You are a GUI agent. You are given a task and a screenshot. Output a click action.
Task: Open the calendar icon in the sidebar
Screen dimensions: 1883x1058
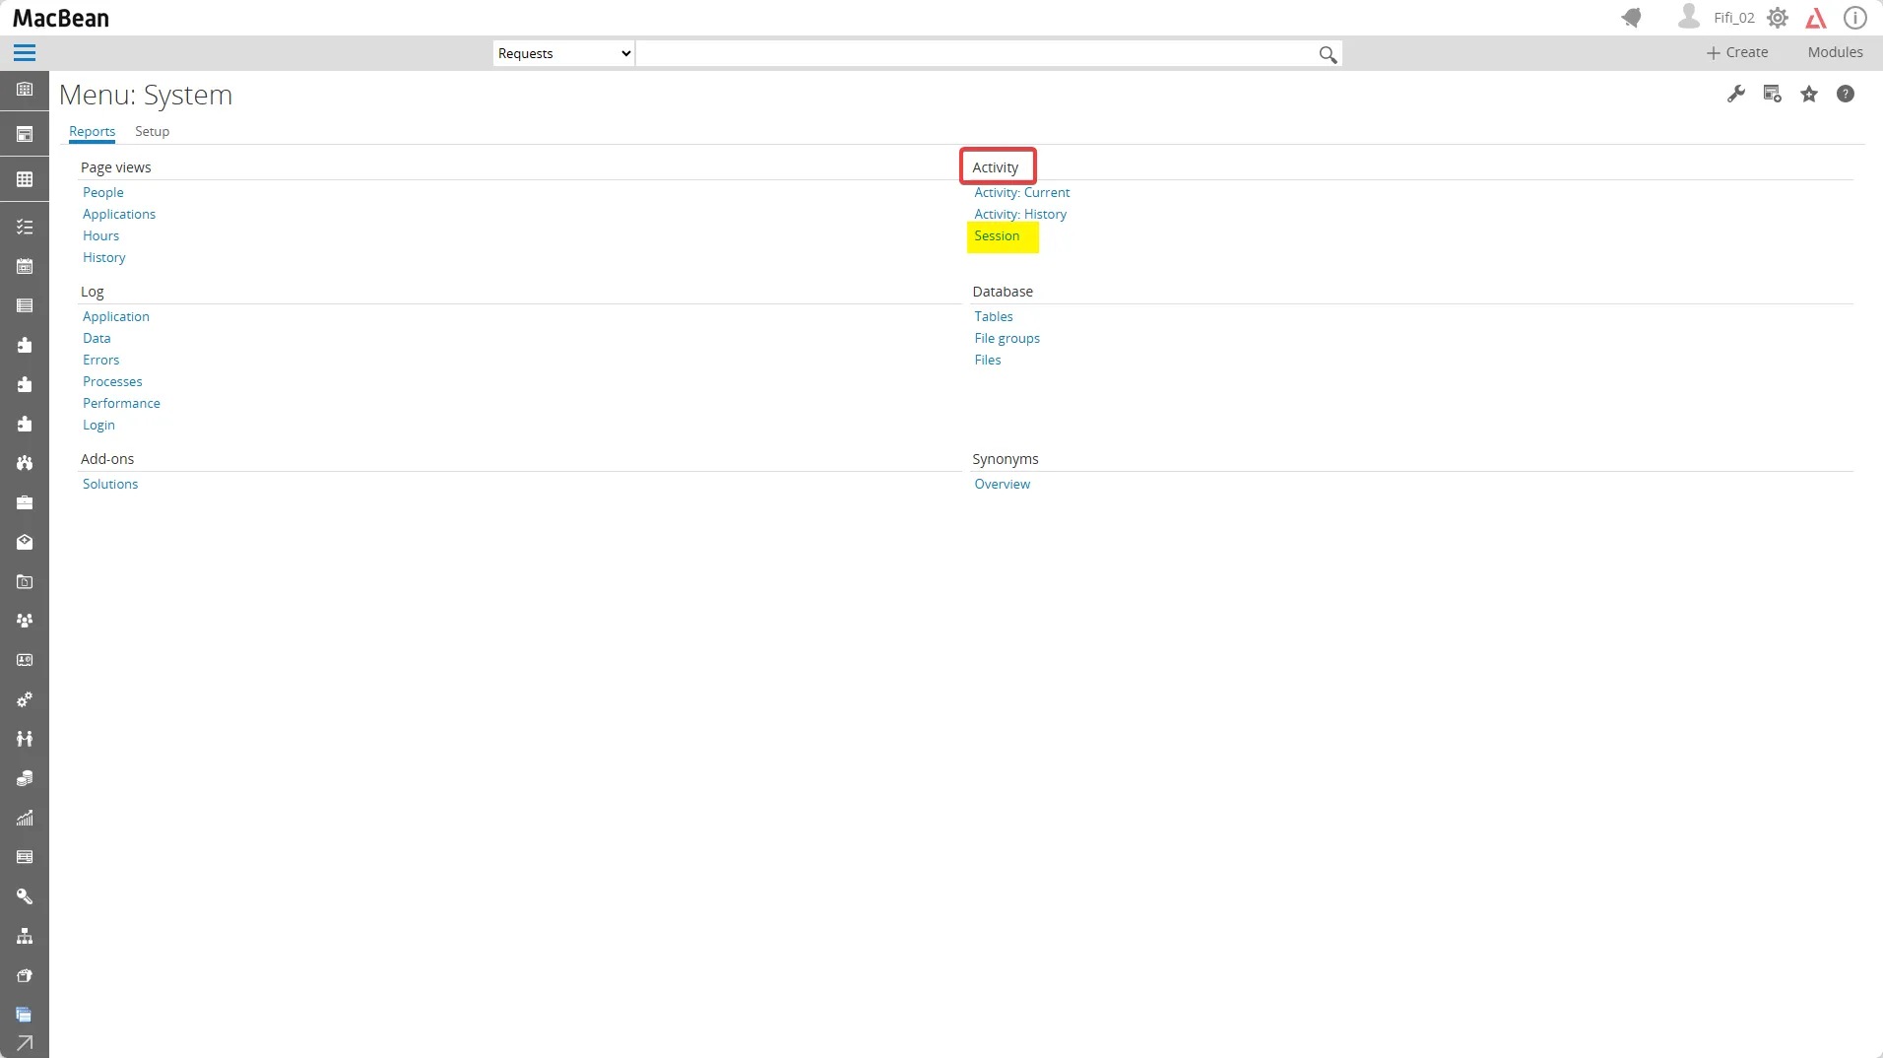25,266
